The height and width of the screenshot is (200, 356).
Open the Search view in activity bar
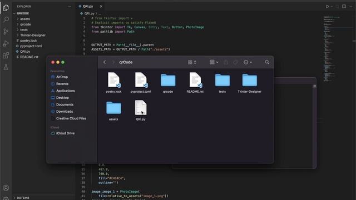[6, 19]
